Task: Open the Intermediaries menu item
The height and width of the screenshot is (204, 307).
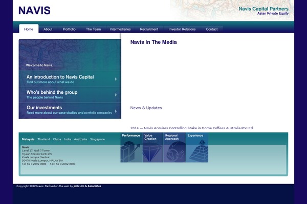Action: coord(120,29)
